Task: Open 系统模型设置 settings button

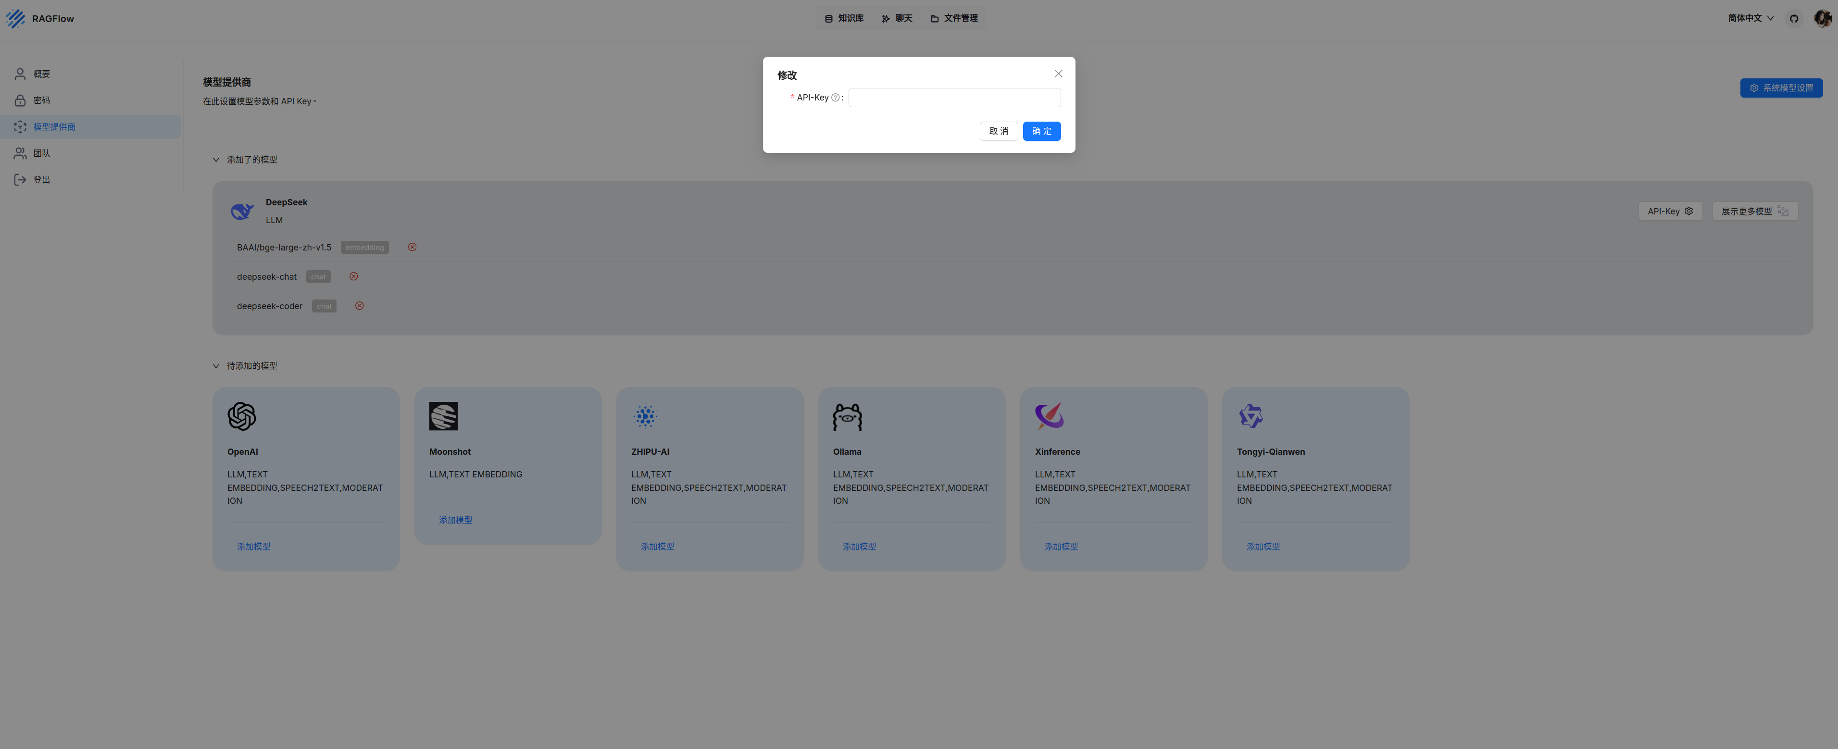Action: 1782,88
